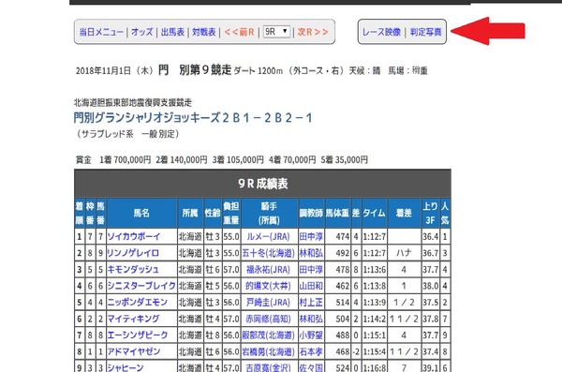Open jockey 赤岡修(高知) profile
This screenshot has height=372, width=562.
click(x=268, y=319)
